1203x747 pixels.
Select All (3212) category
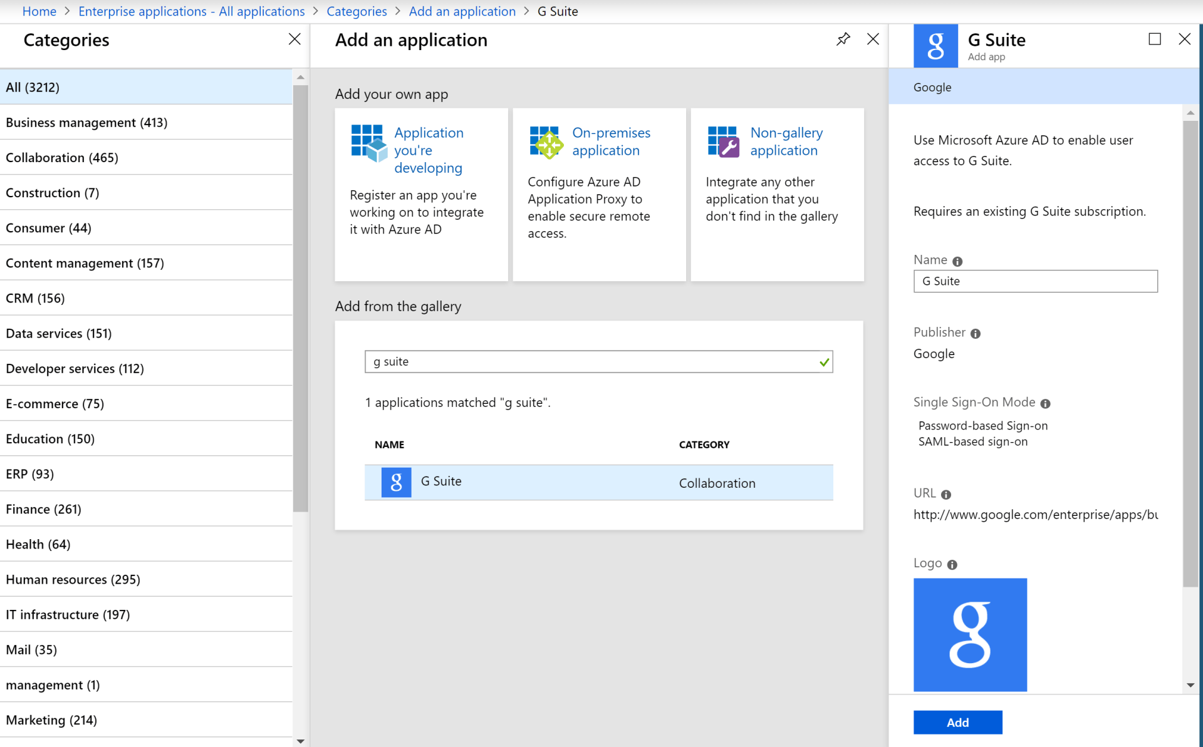(146, 87)
